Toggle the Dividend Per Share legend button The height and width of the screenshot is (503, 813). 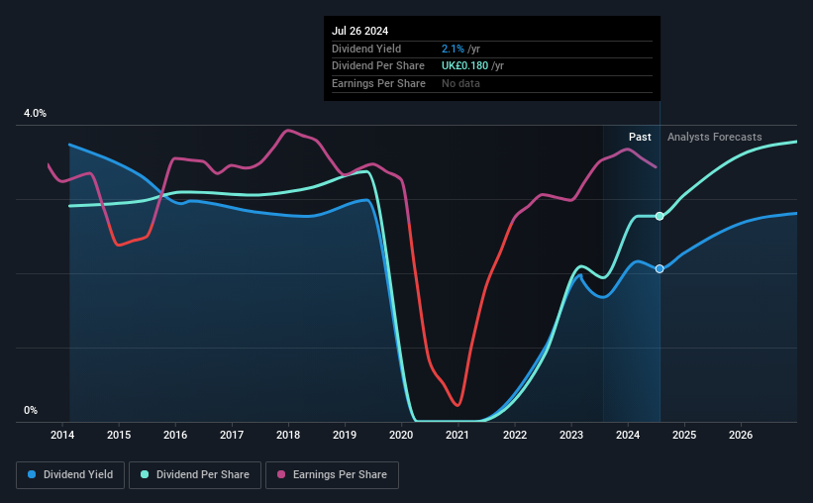click(x=195, y=475)
